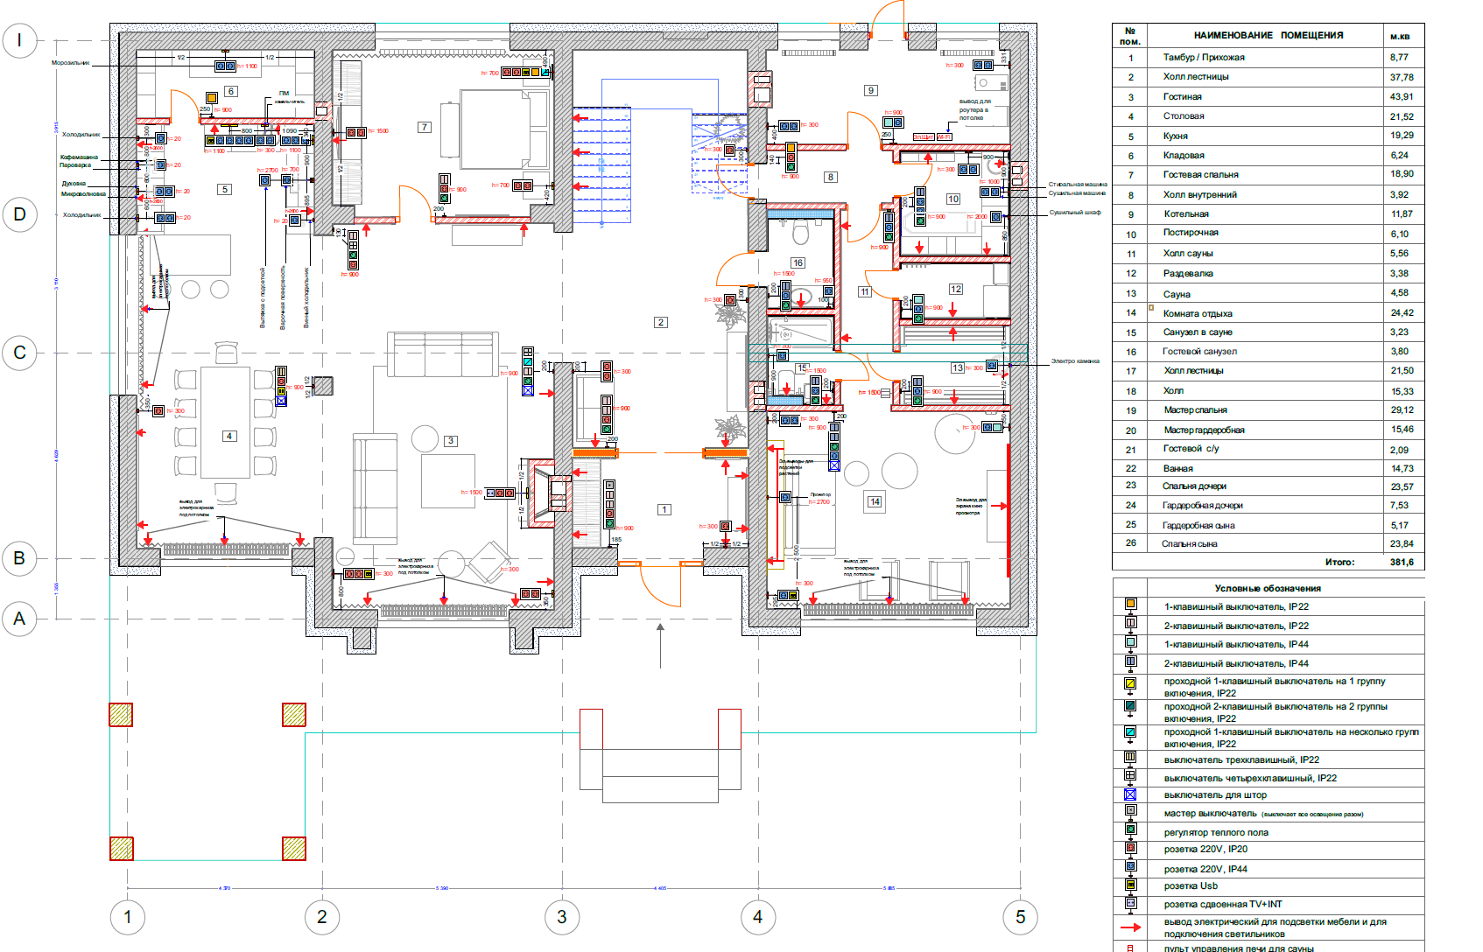Click the выключатель для штор legend symbol
The image size is (1483, 952).
(x=1130, y=794)
